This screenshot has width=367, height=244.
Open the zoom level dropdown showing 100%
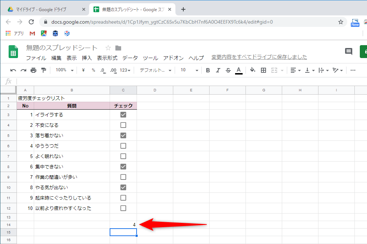tap(64, 70)
